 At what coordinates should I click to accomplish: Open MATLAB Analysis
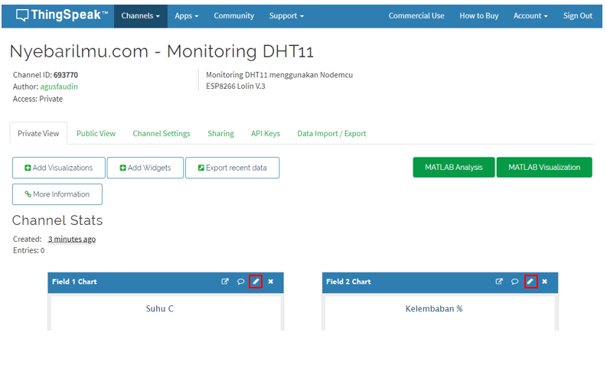[454, 167]
